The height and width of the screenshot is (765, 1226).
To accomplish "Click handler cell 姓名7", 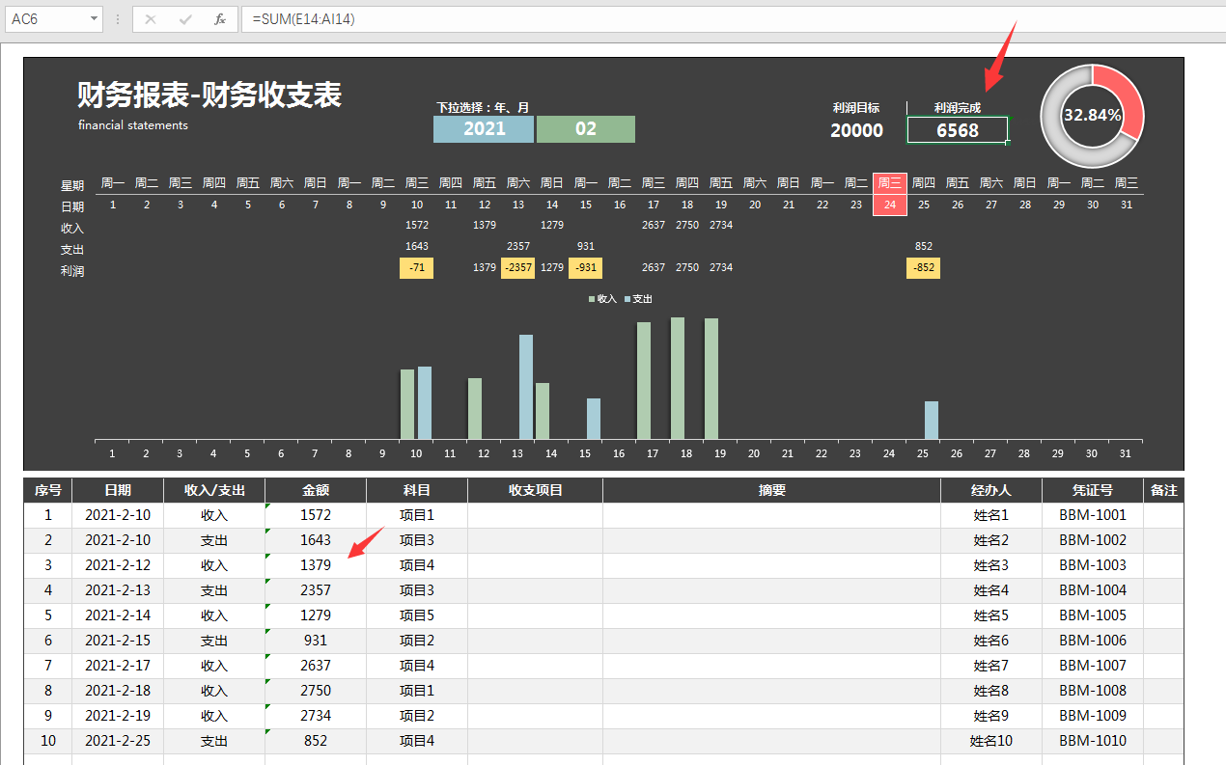I will tap(991, 666).
